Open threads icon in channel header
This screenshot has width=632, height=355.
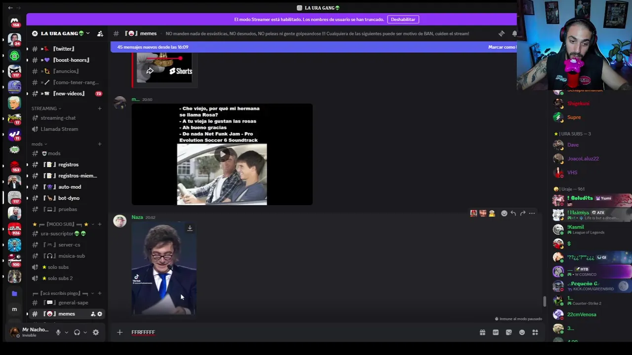(502, 34)
